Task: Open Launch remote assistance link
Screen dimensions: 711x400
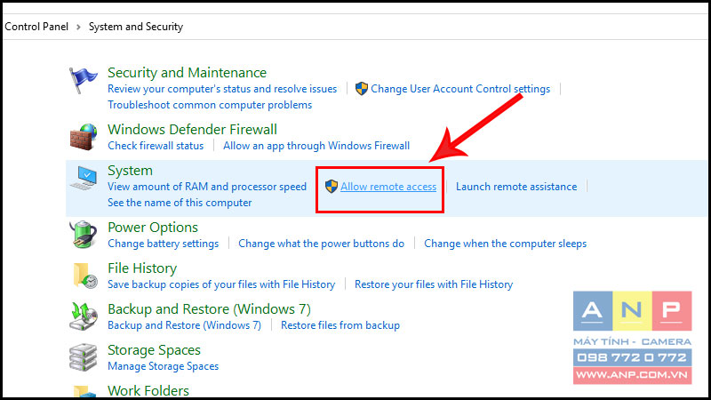Action: pos(516,187)
